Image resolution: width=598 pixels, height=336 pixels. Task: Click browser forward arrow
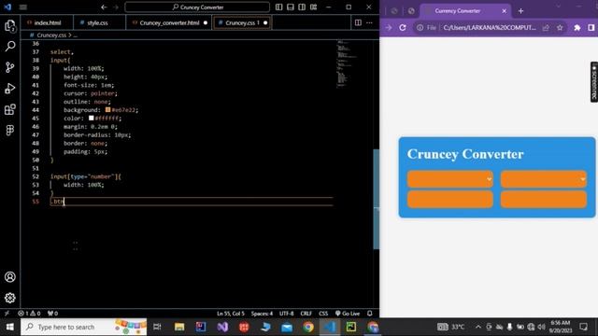click(389, 27)
